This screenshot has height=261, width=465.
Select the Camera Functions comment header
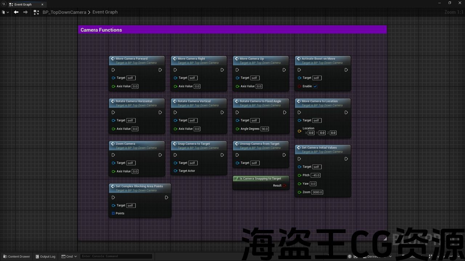point(232,30)
